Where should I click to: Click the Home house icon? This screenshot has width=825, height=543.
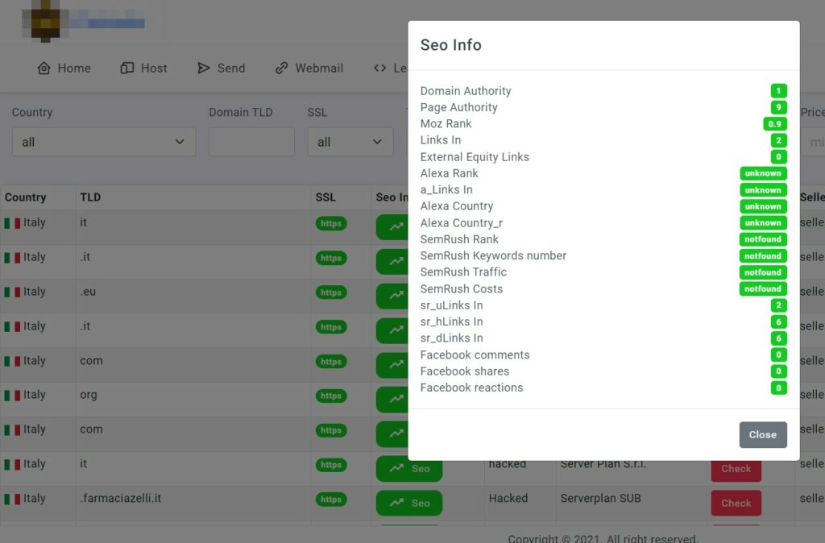pyautogui.click(x=44, y=68)
